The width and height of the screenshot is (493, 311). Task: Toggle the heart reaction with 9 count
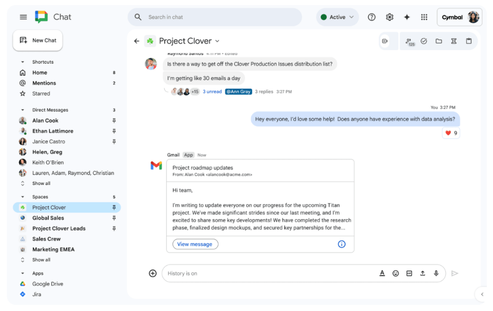click(451, 133)
